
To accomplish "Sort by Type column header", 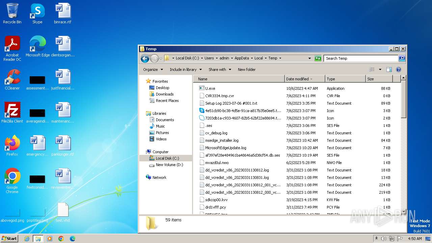I will tap(345, 79).
